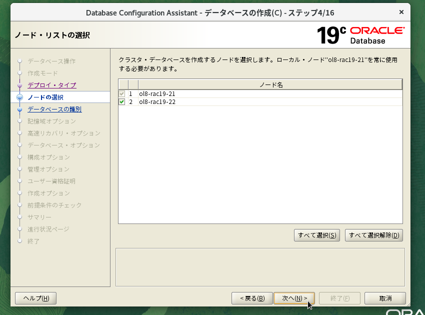Viewport: 425px width, 315px height.
Task: Click the message text area below node list
Action: click(x=260, y=267)
